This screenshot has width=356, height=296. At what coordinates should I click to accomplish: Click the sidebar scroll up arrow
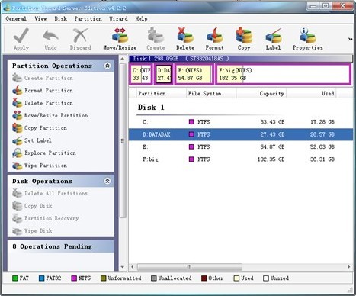pos(123,59)
